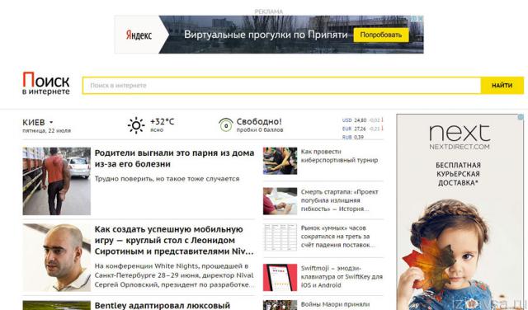Click the yellow НАЙТИ button
The width and height of the screenshot is (528, 310).
(502, 86)
